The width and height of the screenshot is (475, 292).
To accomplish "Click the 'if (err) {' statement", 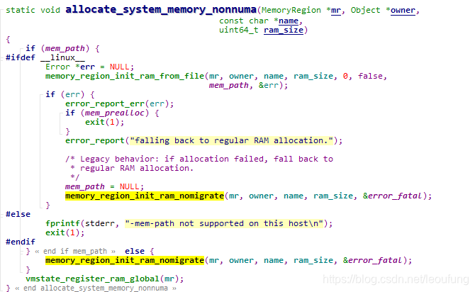I will 70,94.
